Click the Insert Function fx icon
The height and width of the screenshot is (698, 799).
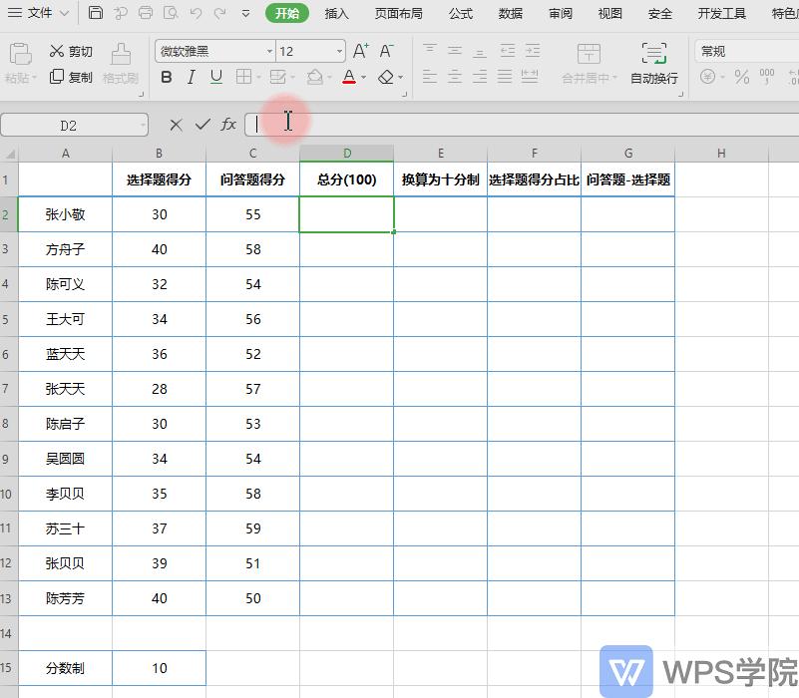point(227,122)
